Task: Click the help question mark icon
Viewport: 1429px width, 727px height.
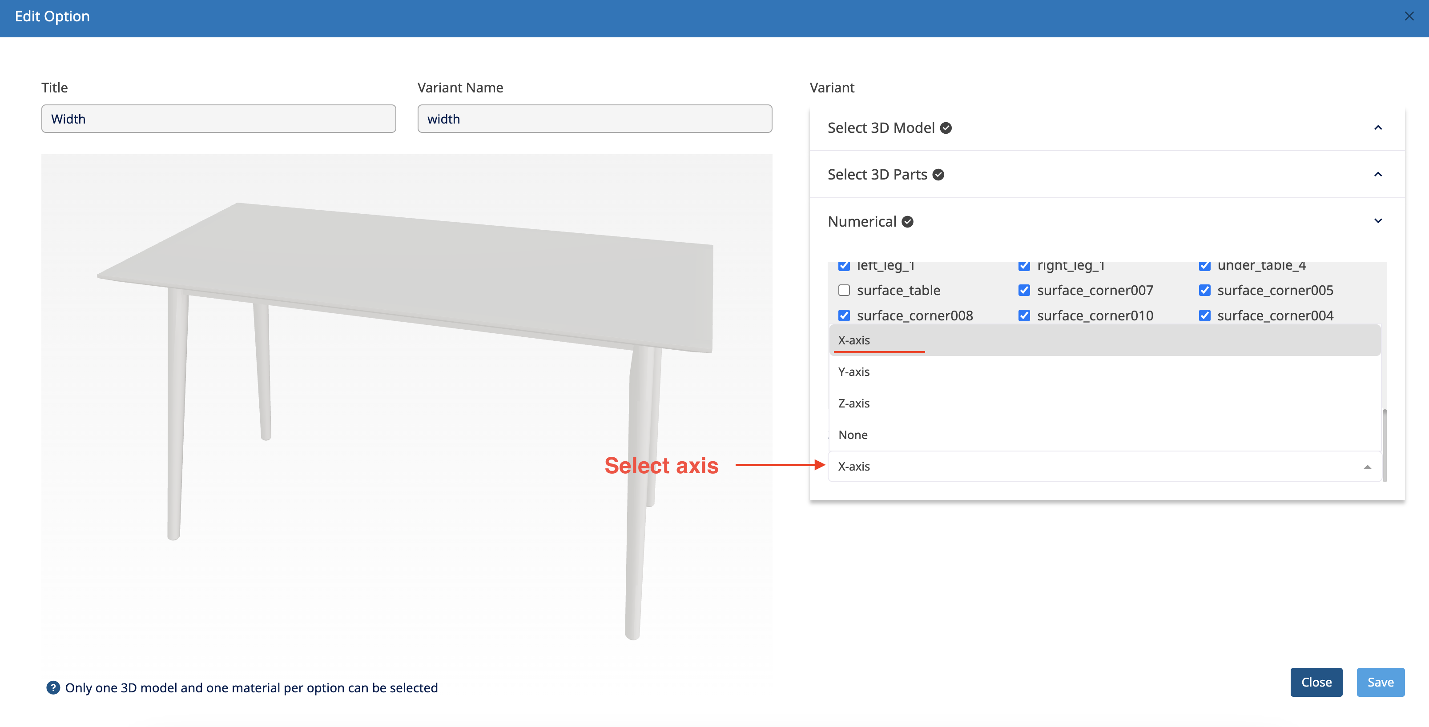Action: [52, 687]
